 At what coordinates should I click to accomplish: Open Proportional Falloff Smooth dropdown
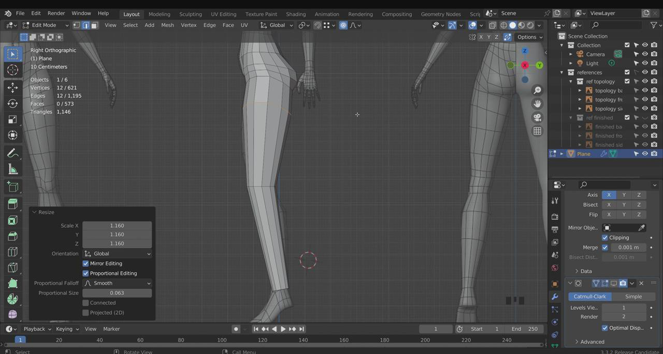click(117, 283)
